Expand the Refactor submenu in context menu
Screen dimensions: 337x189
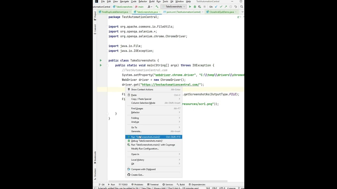coord(153,112)
